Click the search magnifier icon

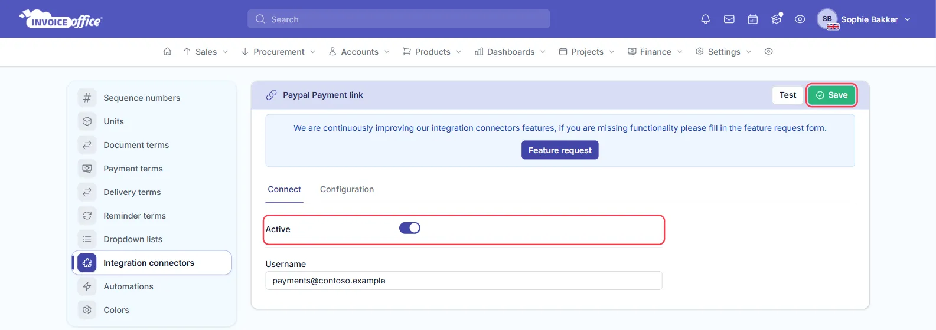(x=260, y=19)
